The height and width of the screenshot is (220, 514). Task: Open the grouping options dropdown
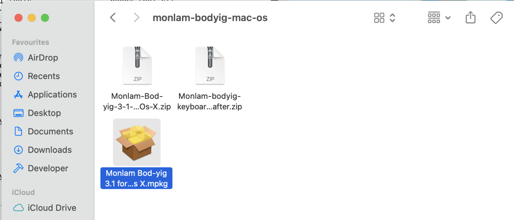434,17
